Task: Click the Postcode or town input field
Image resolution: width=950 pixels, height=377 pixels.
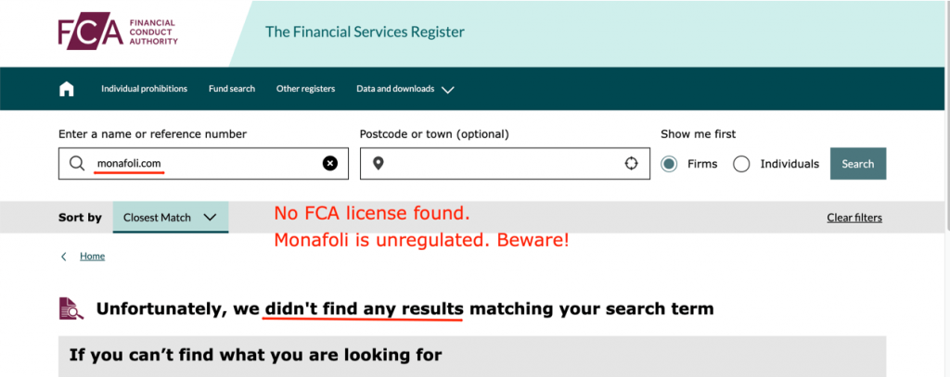Action: 505,163
